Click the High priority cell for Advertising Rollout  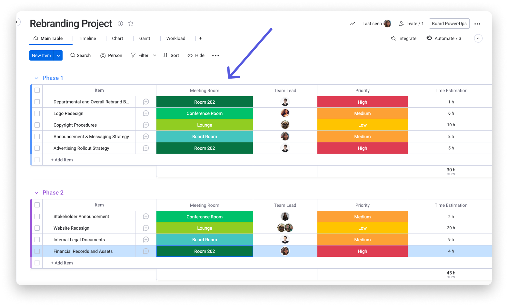pos(362,148)
